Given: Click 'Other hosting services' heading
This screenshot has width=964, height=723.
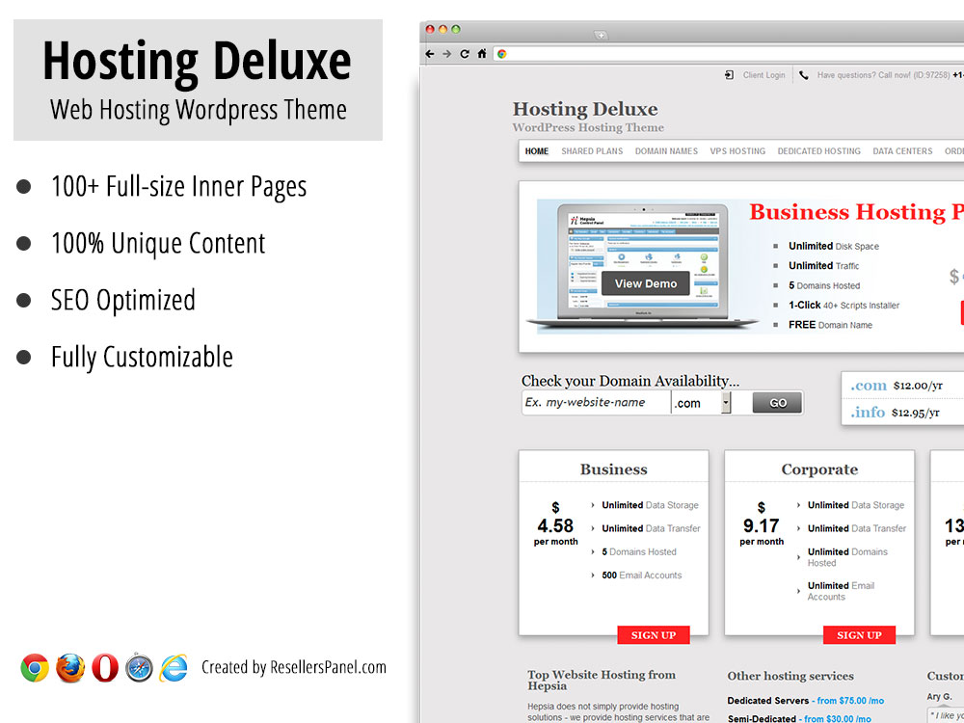Looking at the screenshot, I should [x=790, y=677].
